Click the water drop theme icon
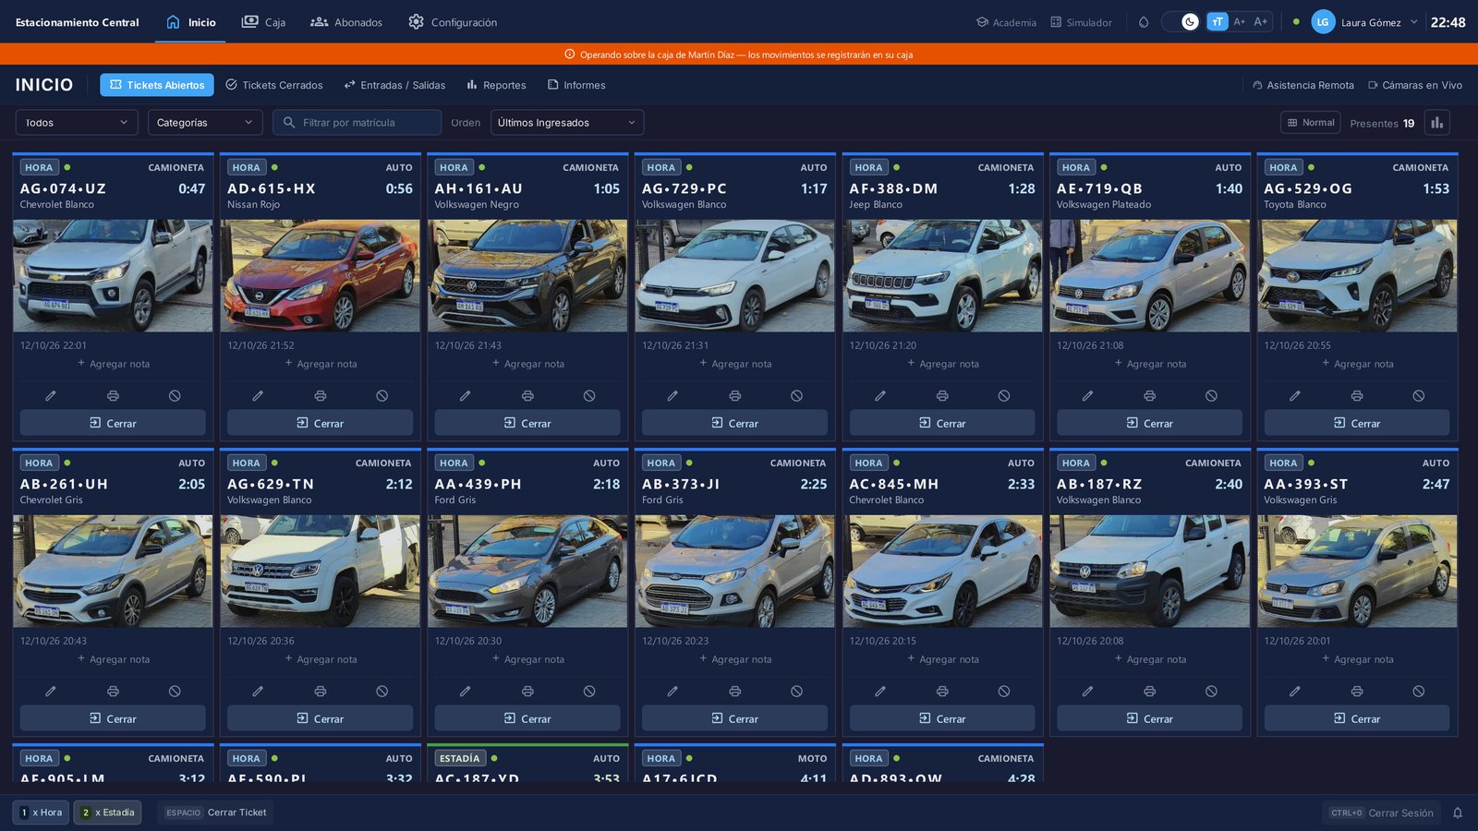Viewport: 1478px width, 831px height. (x=1144, y=22)
